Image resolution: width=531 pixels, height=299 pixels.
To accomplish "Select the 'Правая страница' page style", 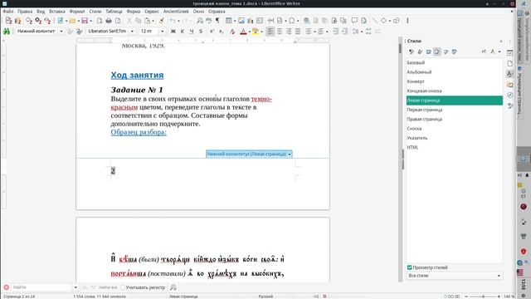I will (x=455, y=120).
